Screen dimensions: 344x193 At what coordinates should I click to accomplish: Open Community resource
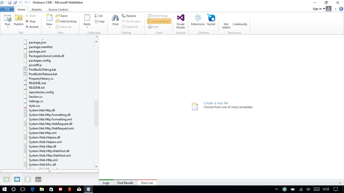pos(240,24)
